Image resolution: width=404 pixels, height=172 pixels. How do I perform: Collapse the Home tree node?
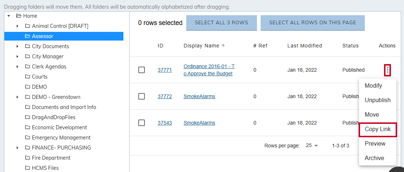(x=9, y=16)
